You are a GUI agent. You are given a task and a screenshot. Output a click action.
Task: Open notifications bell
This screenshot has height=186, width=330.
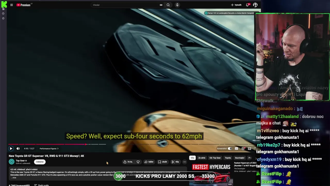(248, 5)
